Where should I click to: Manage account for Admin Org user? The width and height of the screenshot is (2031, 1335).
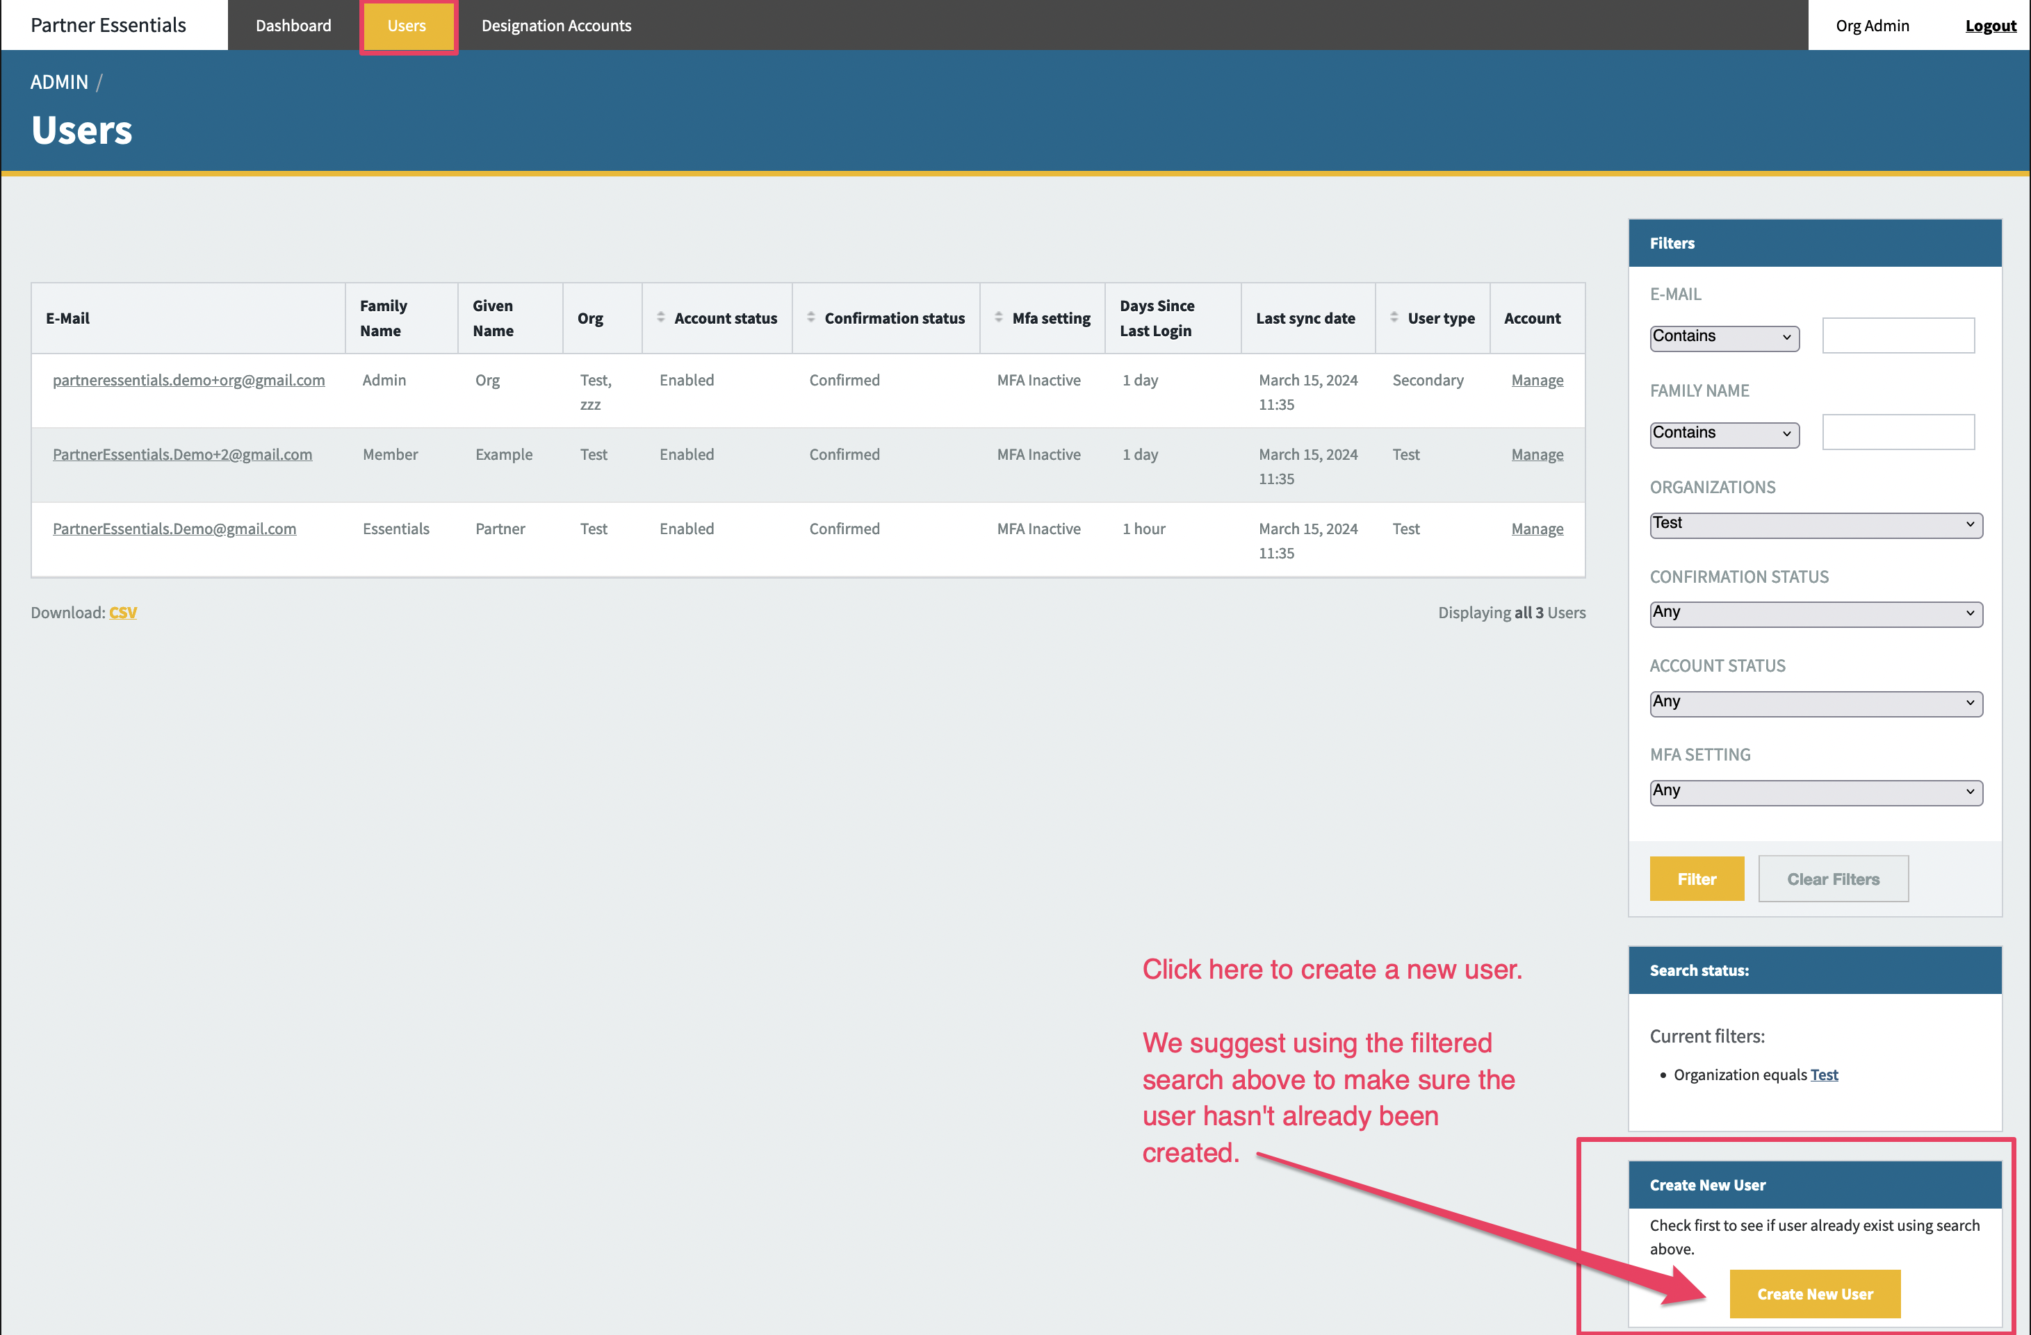coord(1537,381)
